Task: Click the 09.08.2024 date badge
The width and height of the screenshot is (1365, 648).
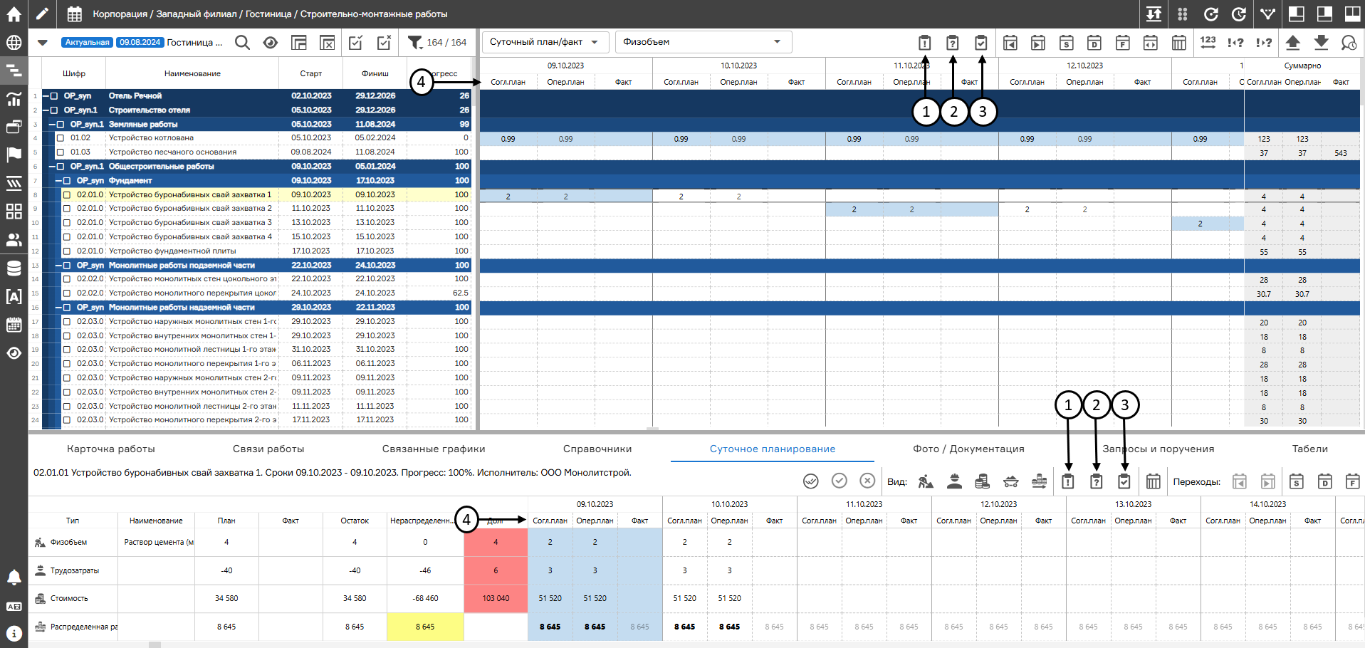Action: tap(140, 43)
